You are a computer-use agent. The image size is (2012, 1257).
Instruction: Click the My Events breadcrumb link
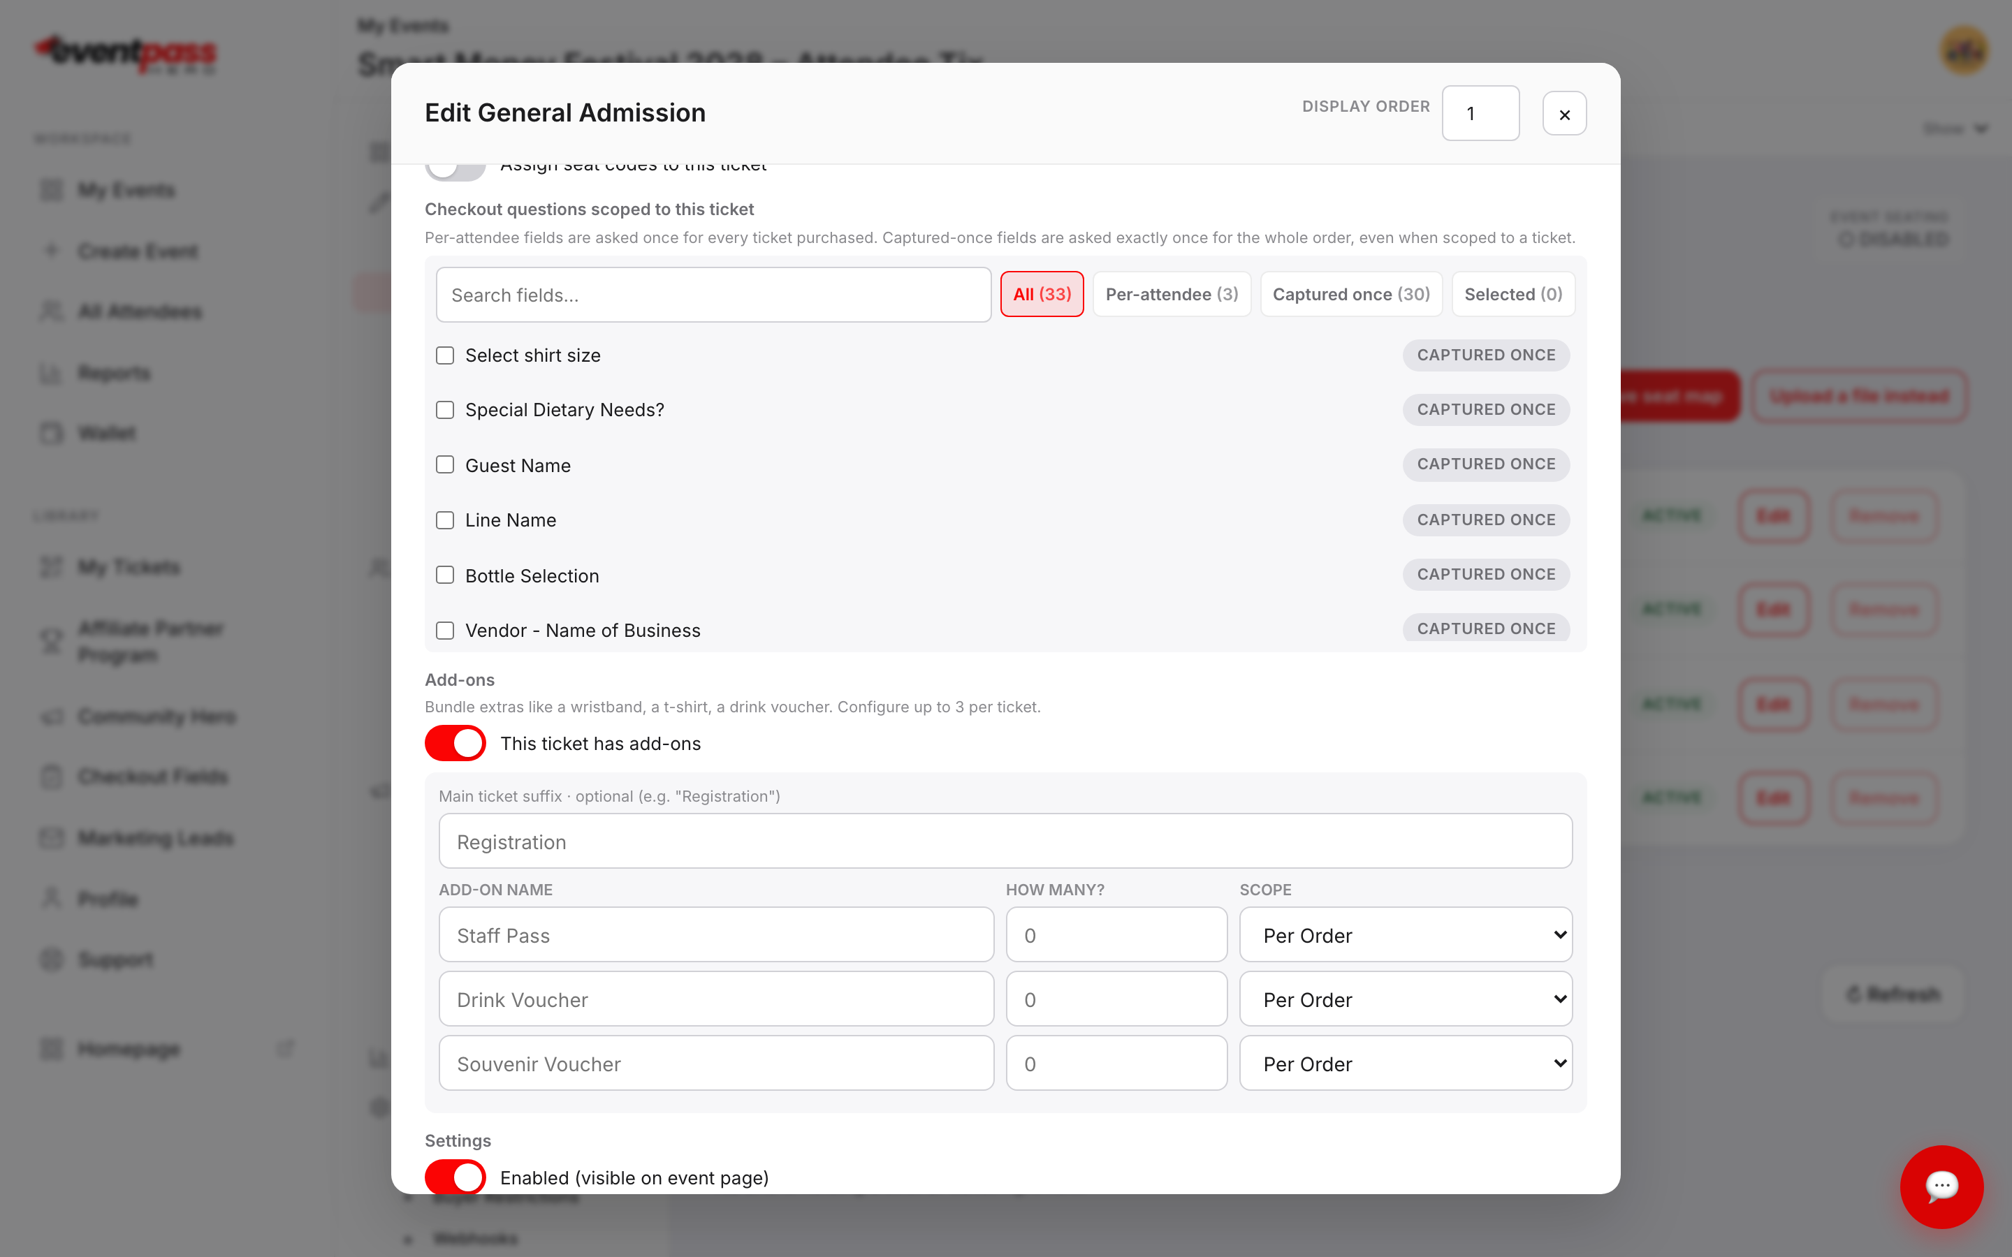pyautogui.click(x=403, y=26)
